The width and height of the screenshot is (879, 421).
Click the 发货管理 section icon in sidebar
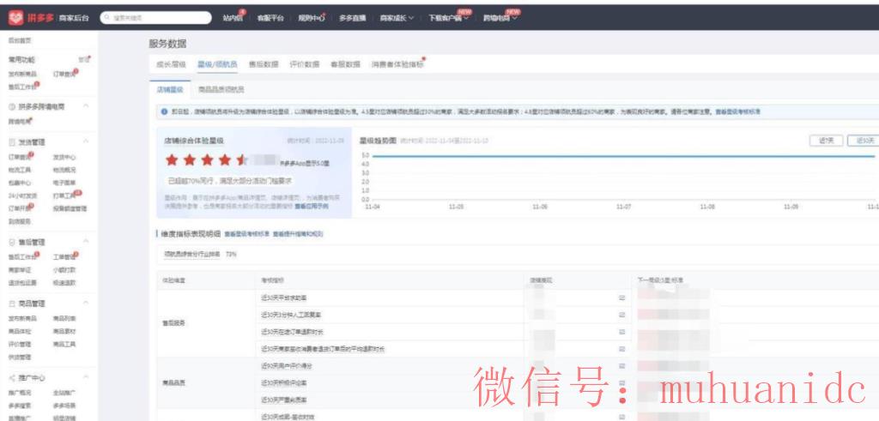[x=12, y=141]
